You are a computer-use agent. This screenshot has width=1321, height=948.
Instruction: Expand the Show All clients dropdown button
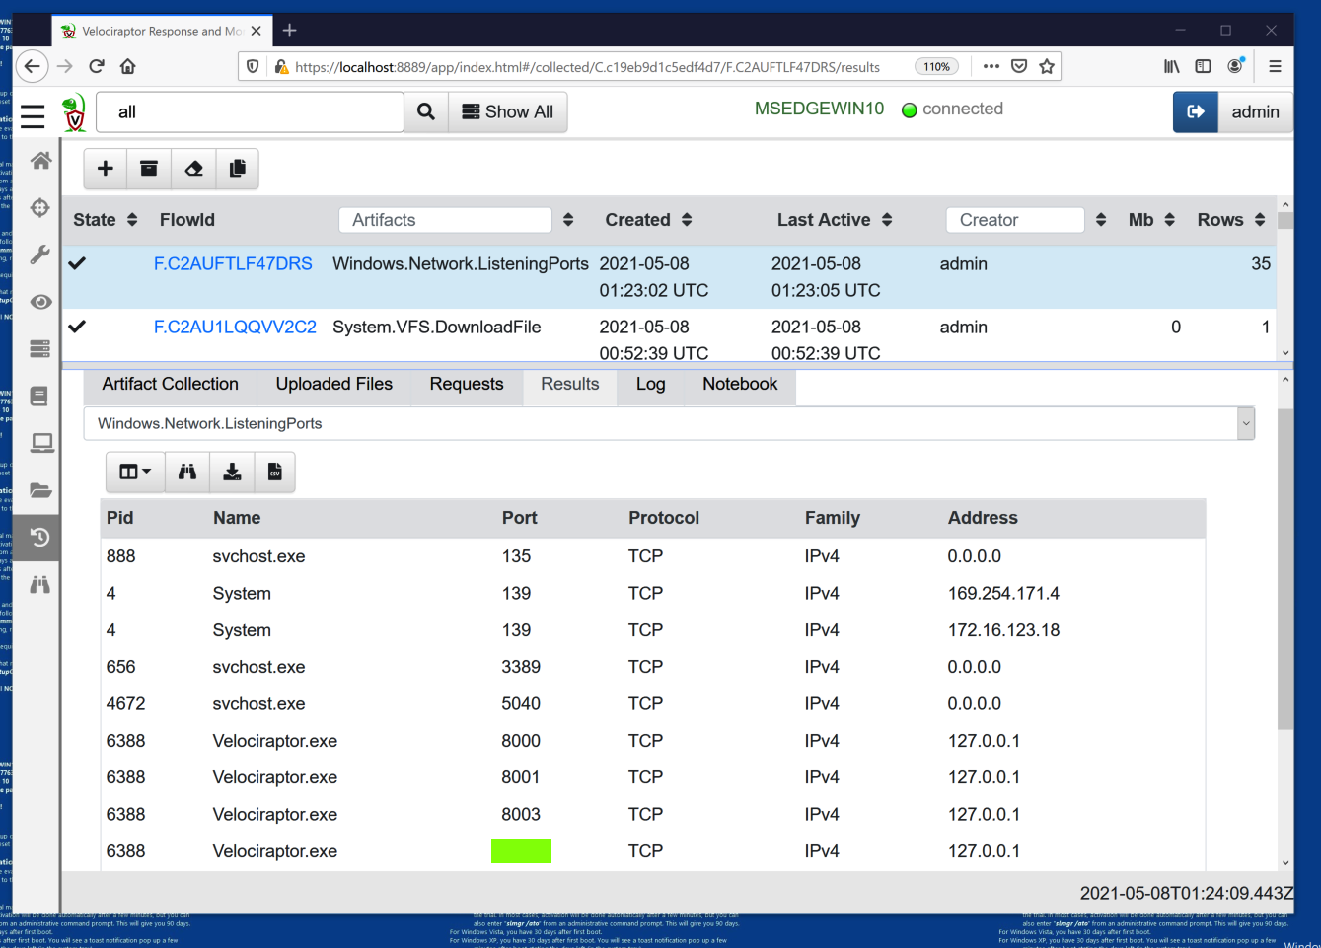508,112
